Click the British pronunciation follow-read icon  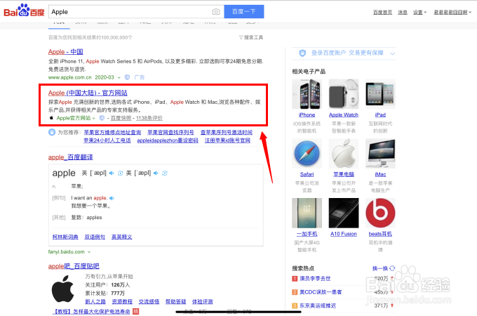click(121, 173)
